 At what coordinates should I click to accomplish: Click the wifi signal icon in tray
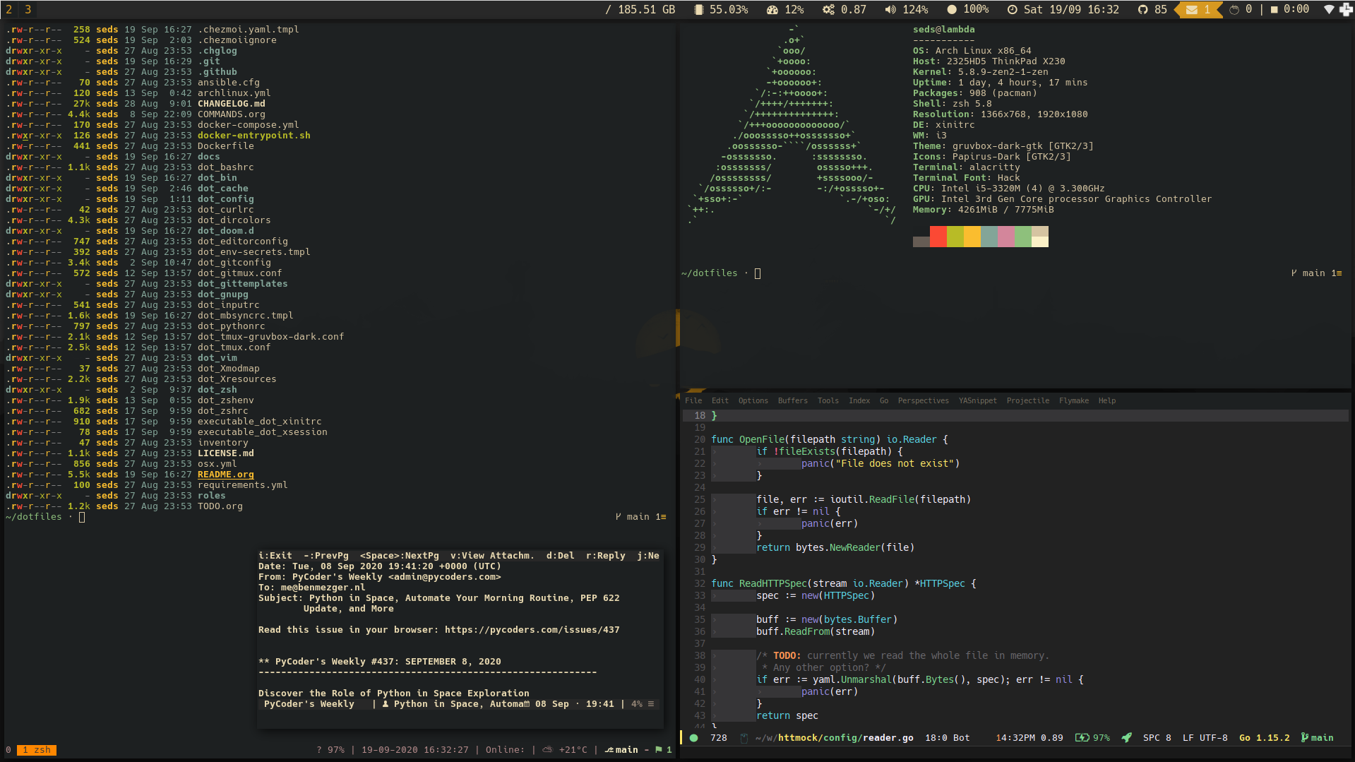tap(1329, 9)
